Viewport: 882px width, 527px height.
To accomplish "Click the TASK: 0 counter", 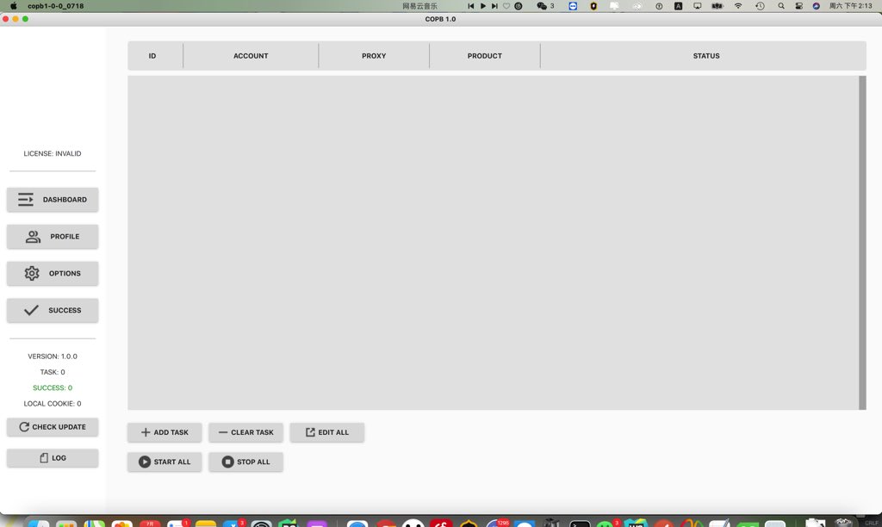I will (53, 372).
